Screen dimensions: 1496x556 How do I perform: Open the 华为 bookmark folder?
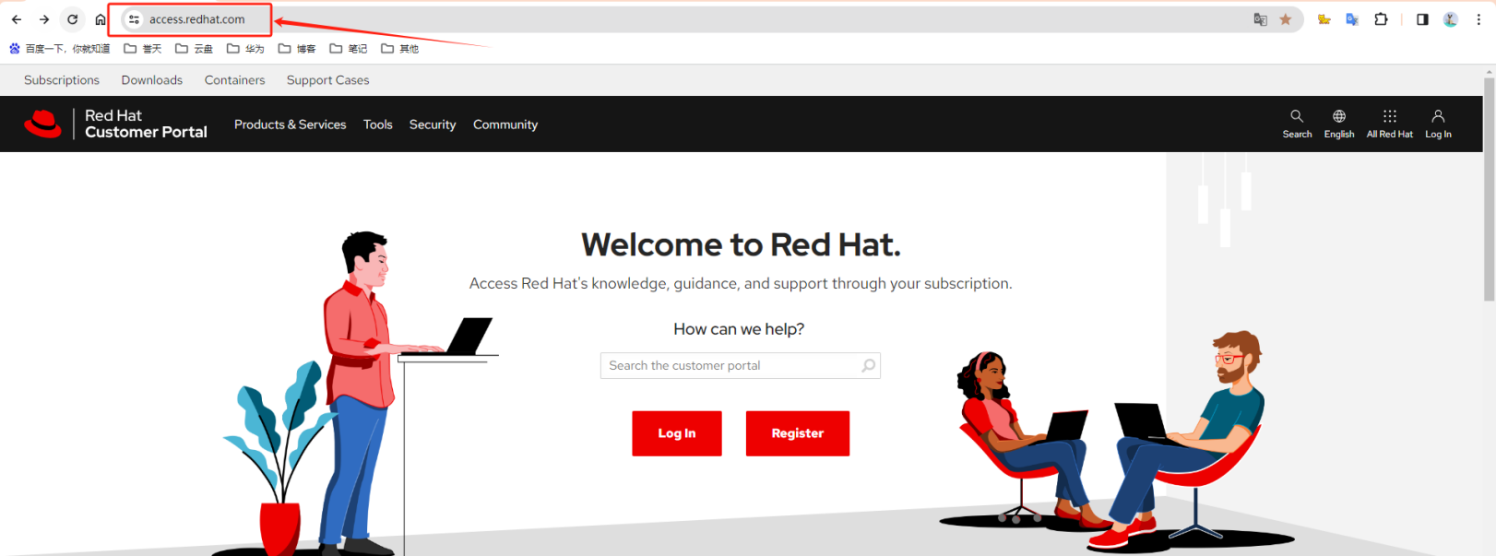tap(246, 49)
